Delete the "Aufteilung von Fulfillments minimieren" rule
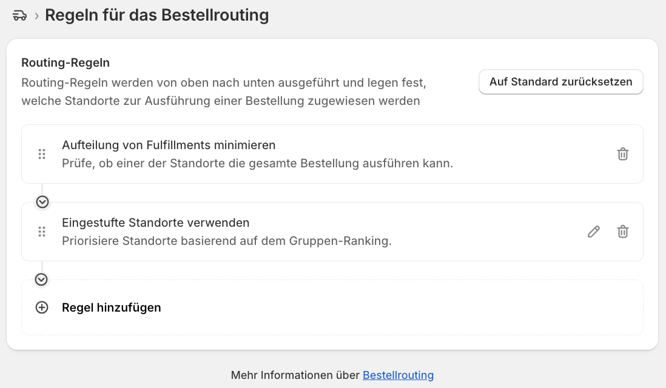 (x=623, y=154)
